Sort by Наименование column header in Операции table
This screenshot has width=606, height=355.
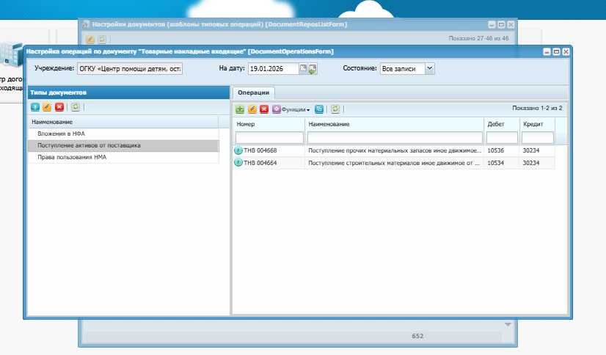pyautogui.click(x=395, y=124)
